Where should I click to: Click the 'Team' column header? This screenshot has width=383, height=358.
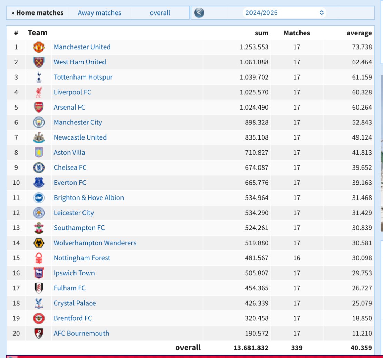(38, 33)
